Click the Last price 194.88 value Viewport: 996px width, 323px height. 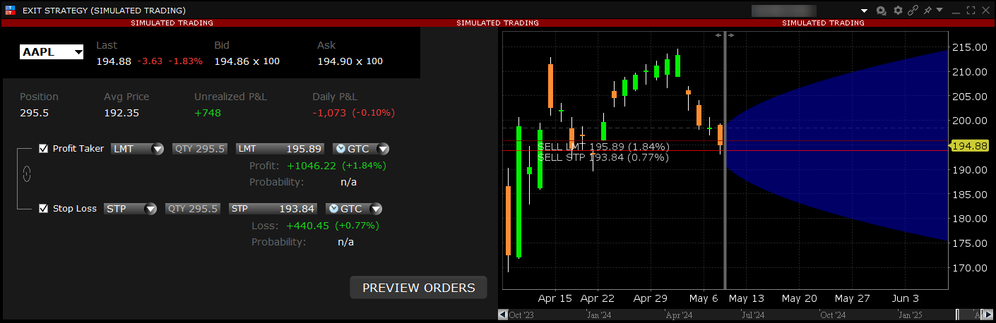[x=114, y=61]
